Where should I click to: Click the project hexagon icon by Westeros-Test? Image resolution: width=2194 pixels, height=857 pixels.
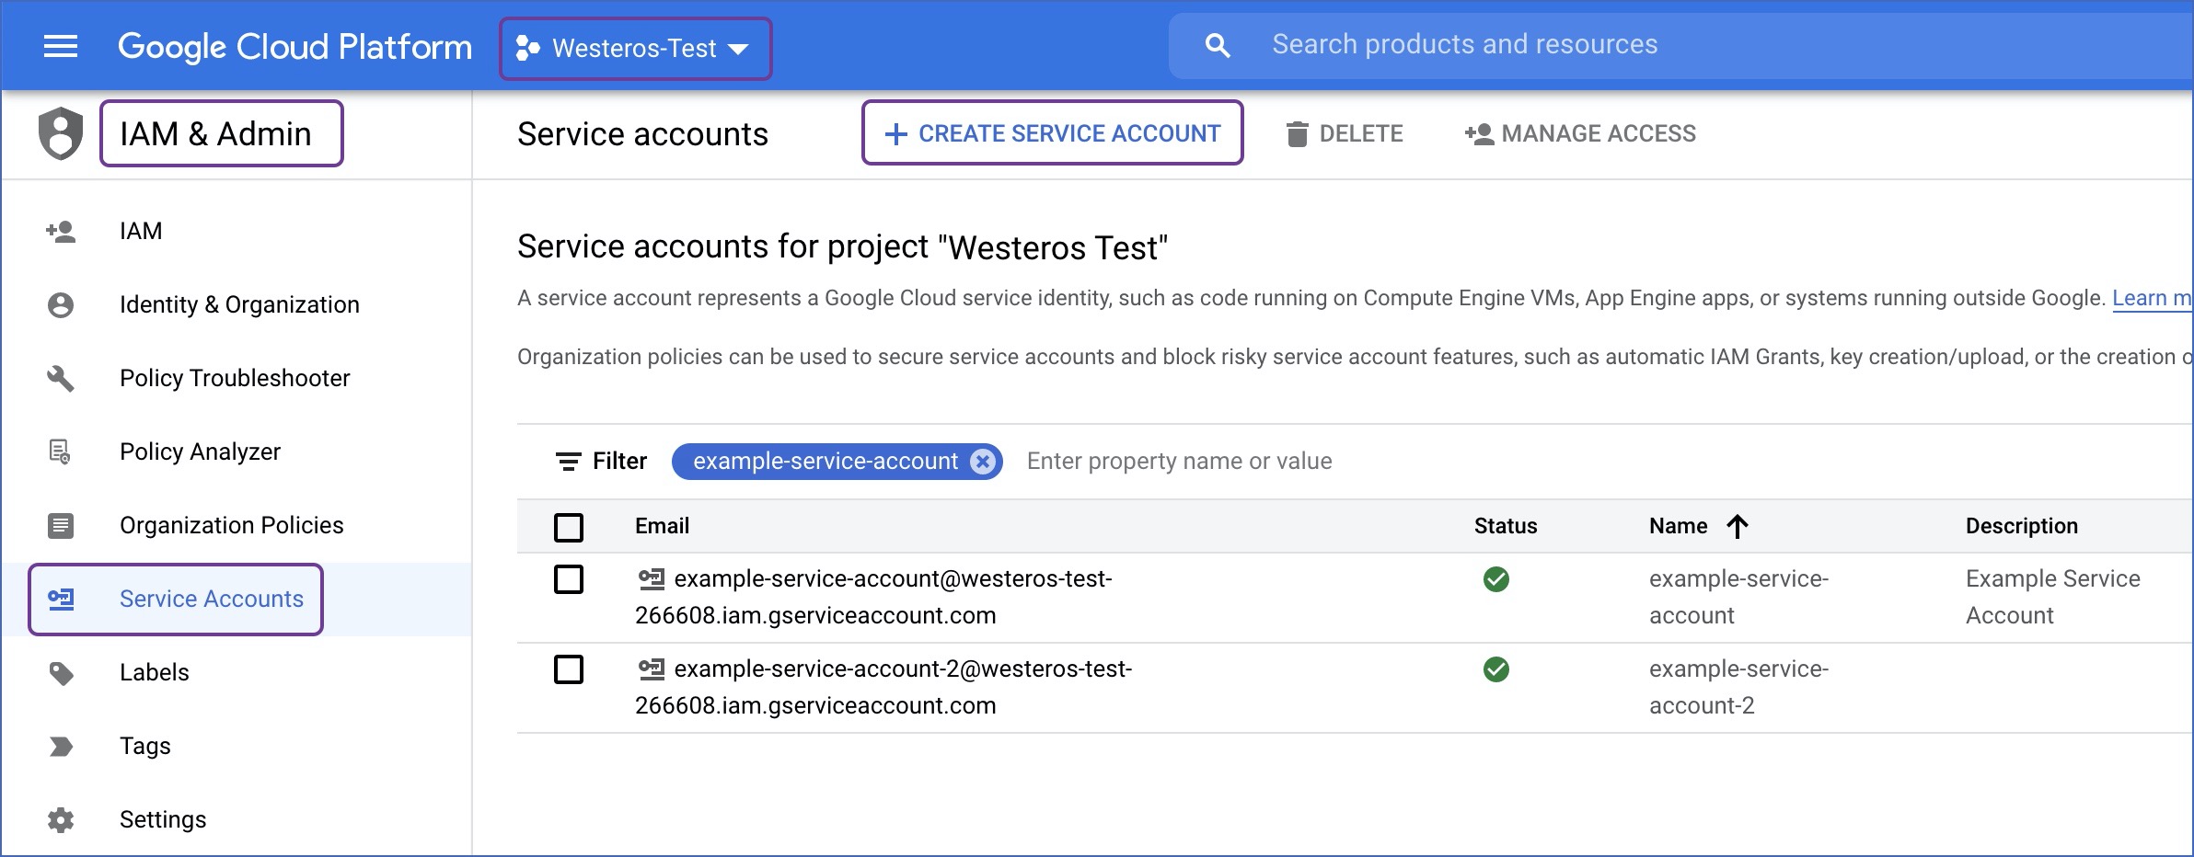[527, 48]
